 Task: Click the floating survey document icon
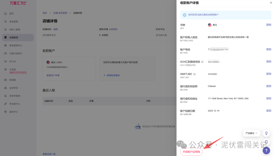click(266, 142)
